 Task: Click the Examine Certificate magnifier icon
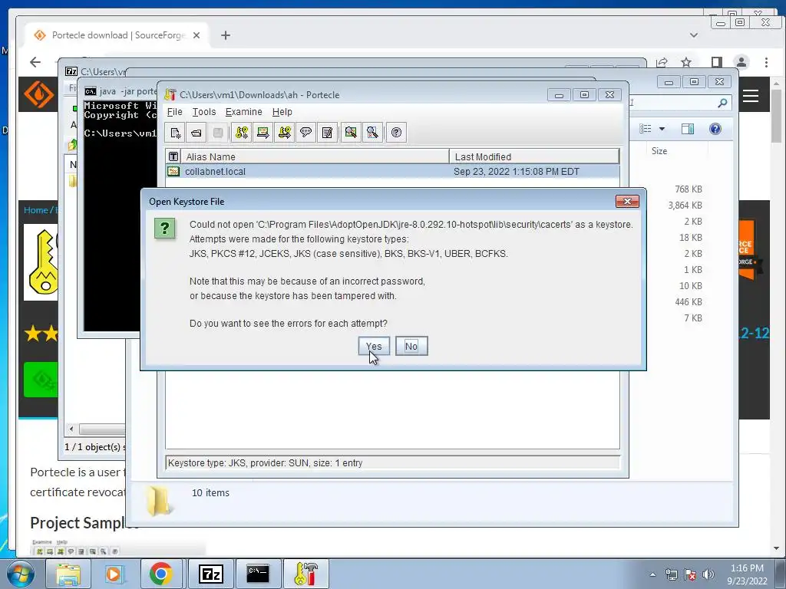[x=351, y=133]
